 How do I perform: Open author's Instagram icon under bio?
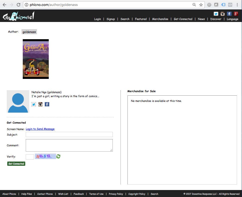40,104
